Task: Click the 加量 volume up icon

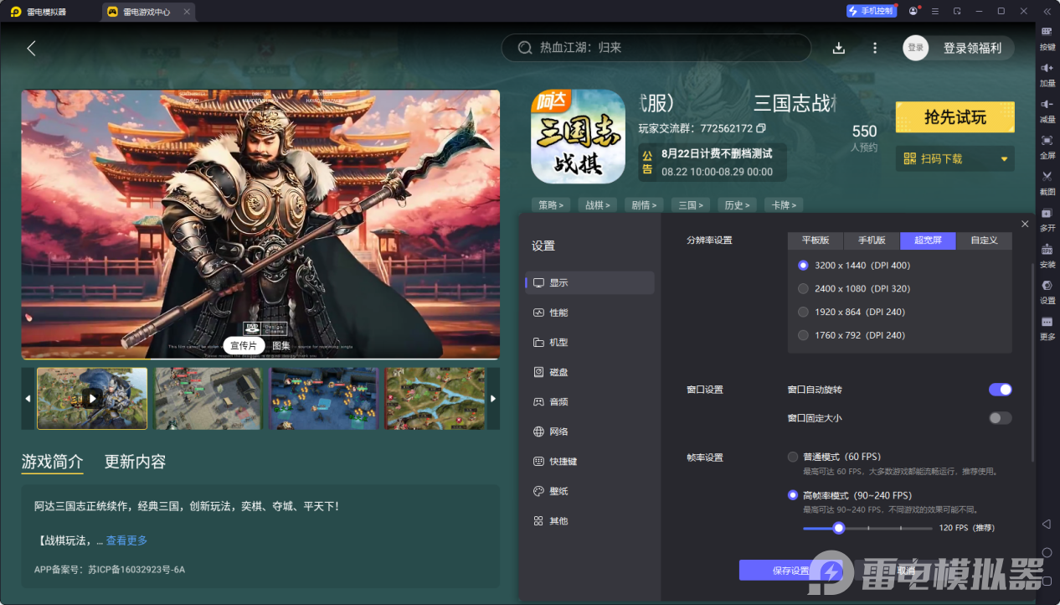Action: [1047, 72]
